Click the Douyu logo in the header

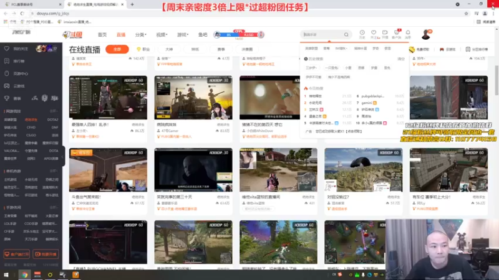72,35
